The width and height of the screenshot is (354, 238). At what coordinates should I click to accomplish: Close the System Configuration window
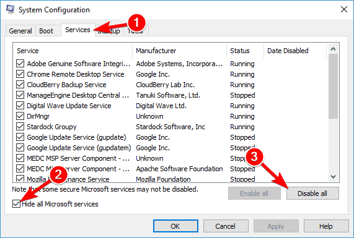[x=344, y=9]
